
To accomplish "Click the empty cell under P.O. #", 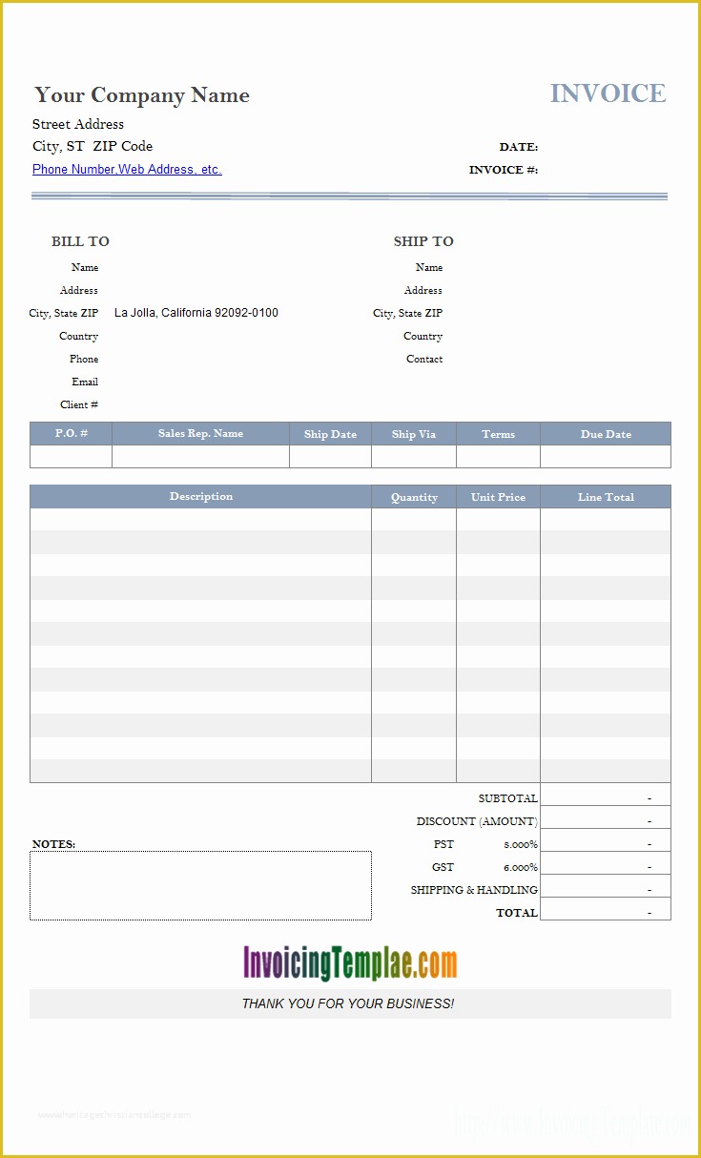I will pos(72,457).
